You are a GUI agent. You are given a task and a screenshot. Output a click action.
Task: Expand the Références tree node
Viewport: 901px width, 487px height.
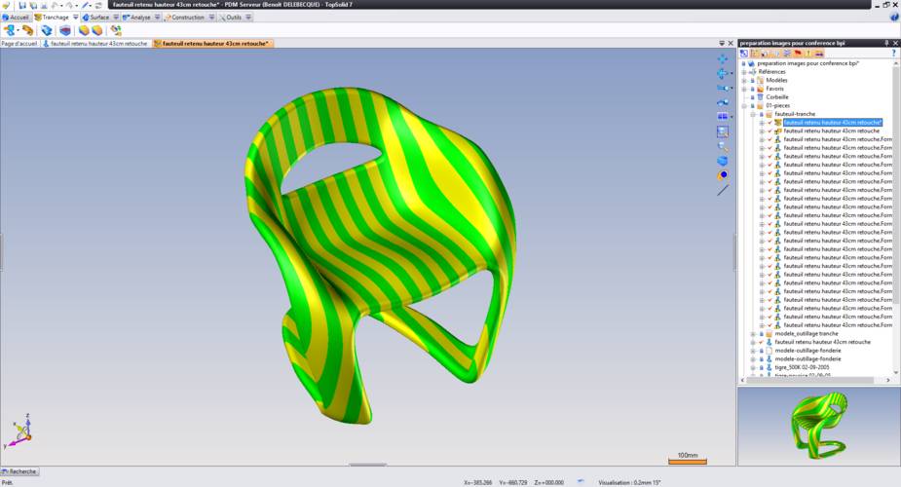coord(744,72)
